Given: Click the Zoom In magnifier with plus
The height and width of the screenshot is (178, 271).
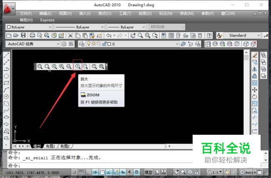Looking at the screenshot, I should pyautogui.click(x=78, y=67).
